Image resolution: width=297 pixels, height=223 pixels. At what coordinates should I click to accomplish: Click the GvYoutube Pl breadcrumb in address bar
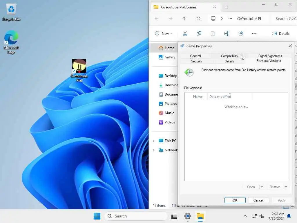[x=249, y=19]
